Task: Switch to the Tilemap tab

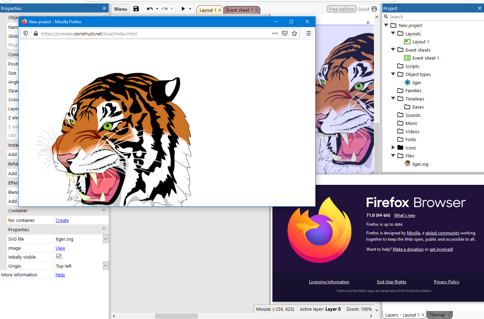Action: click(437, 314)
